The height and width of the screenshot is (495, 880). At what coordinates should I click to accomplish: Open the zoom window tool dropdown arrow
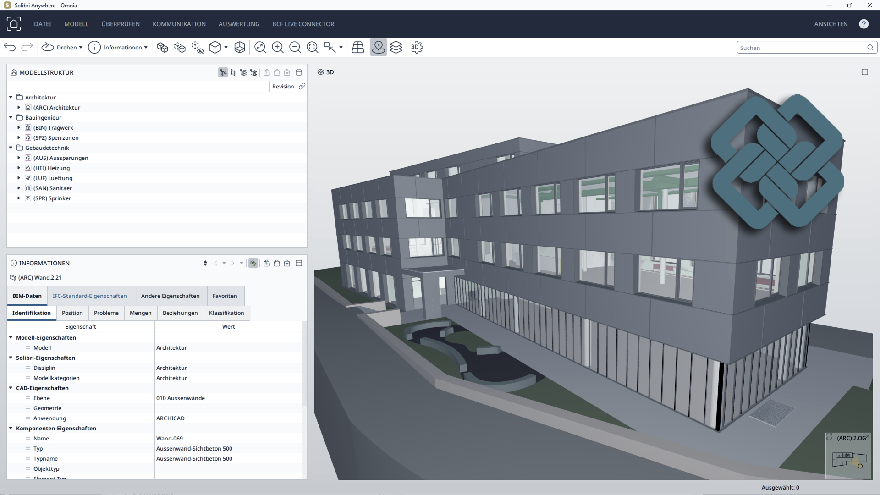[341, 47]
